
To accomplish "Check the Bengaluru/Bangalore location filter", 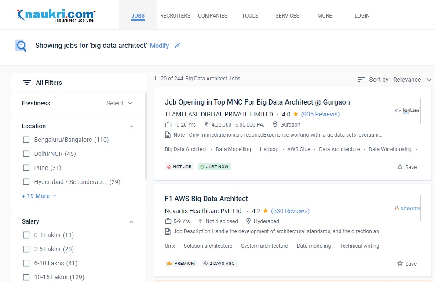I will pyautogui.click(x=26, y=140).
